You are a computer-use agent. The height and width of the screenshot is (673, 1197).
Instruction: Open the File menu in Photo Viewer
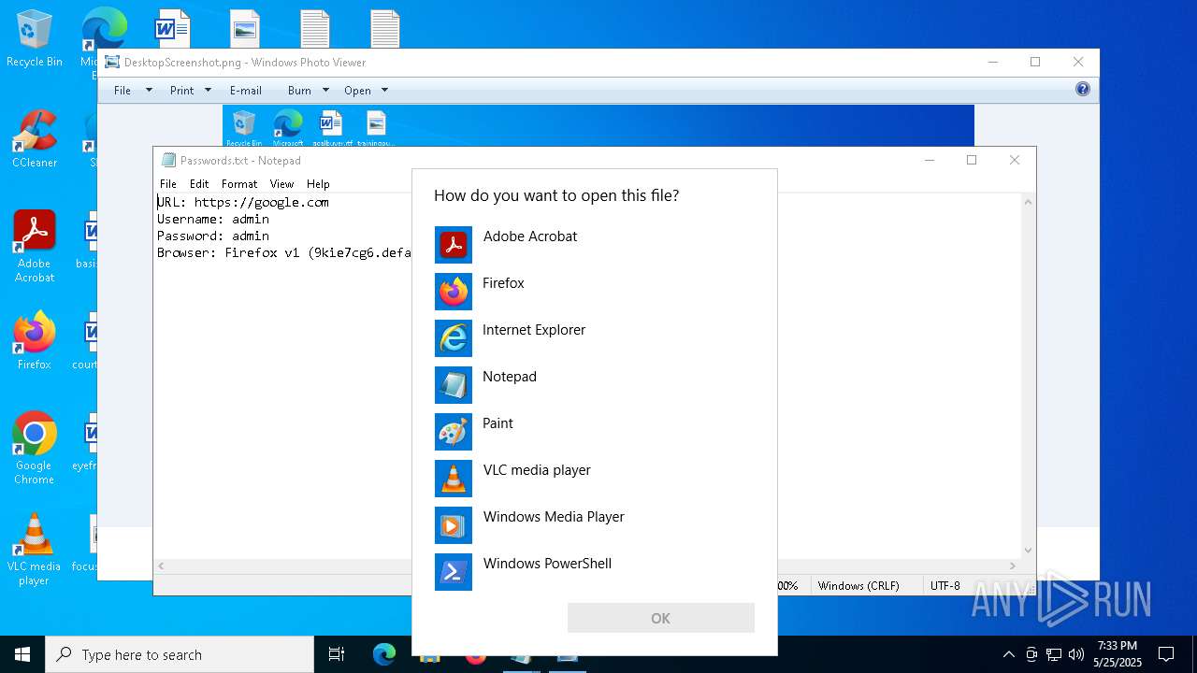pos(123,91)
